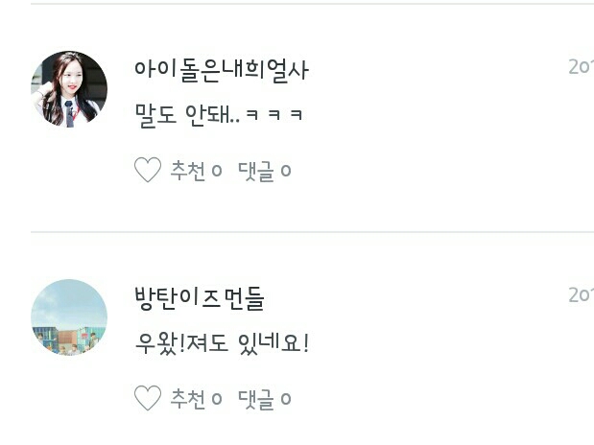The width and height of the screenshot is (594, 445).
Task: Click the date stamp on 방탄이즈먼들's comment
Action: pos(582,295)
